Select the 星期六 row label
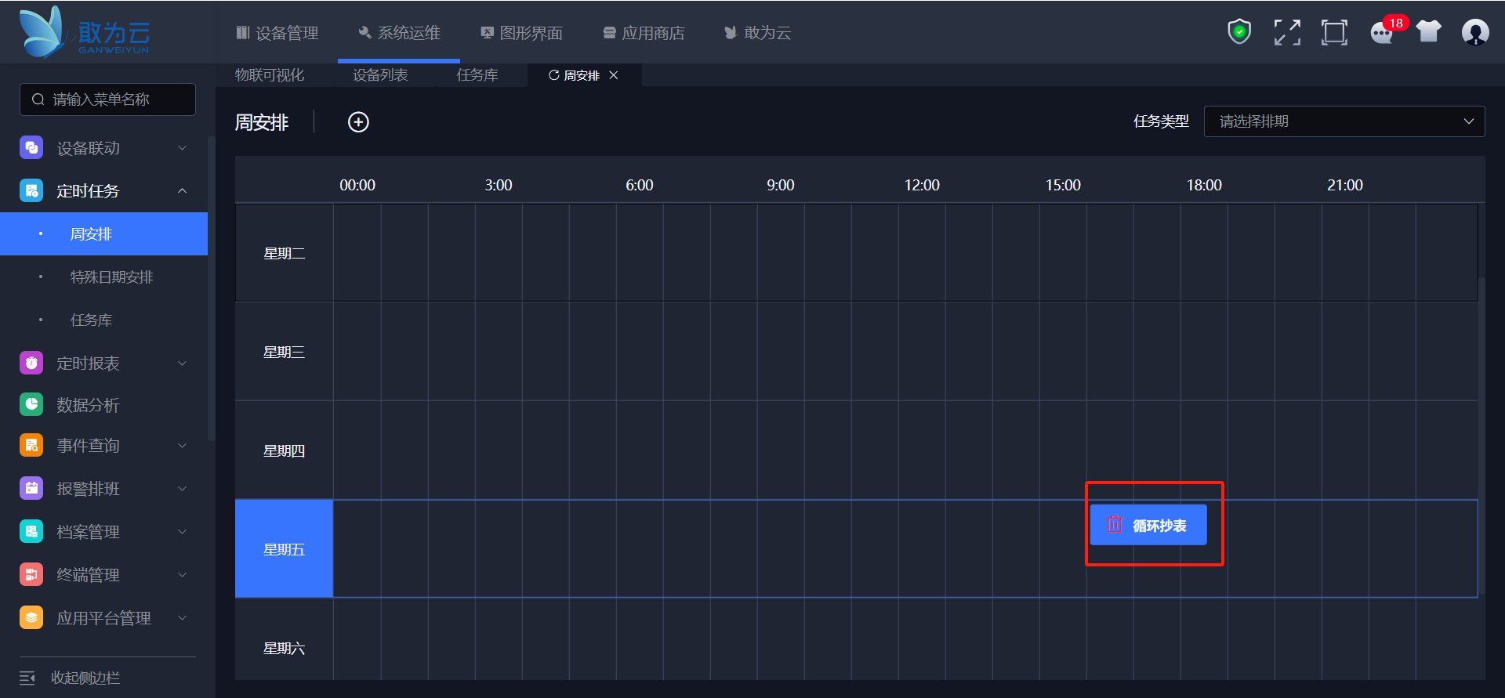1505x698 pixels. [284, 648]
